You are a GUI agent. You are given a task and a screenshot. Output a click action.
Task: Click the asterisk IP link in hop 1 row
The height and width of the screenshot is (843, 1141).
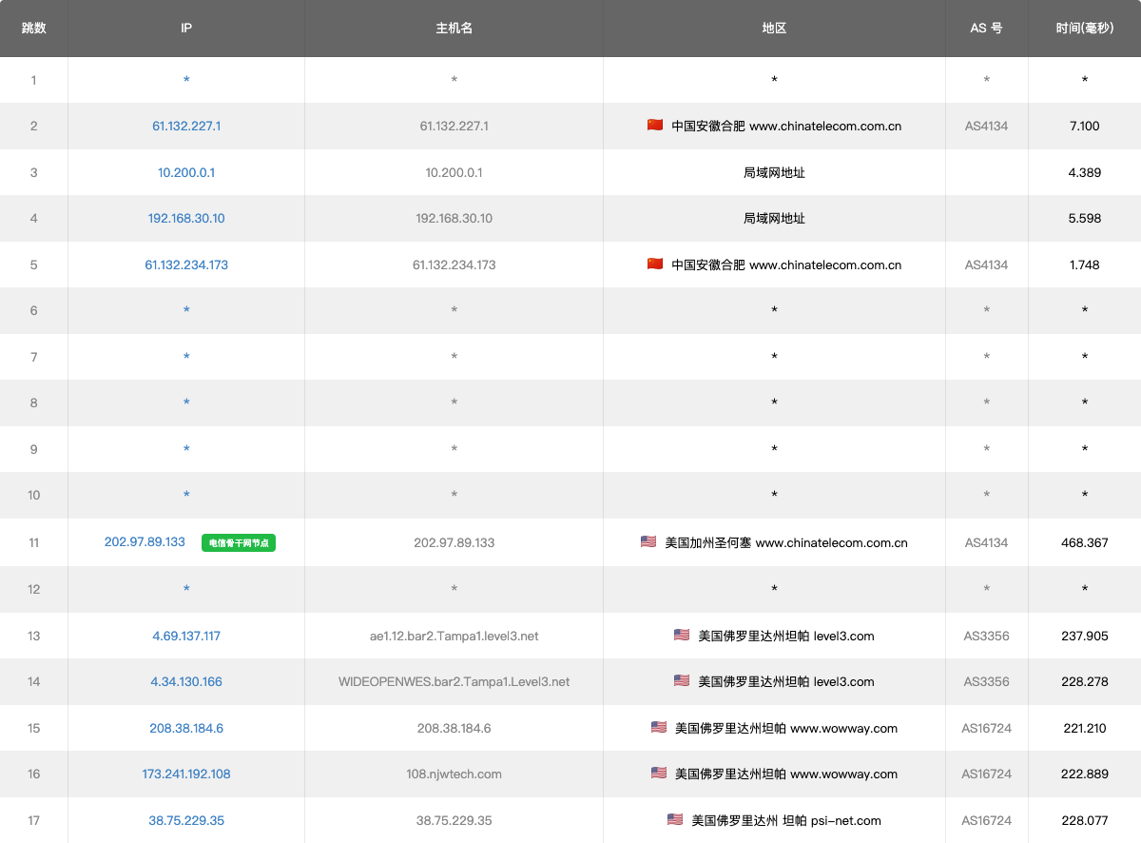(x=186, y=81)
